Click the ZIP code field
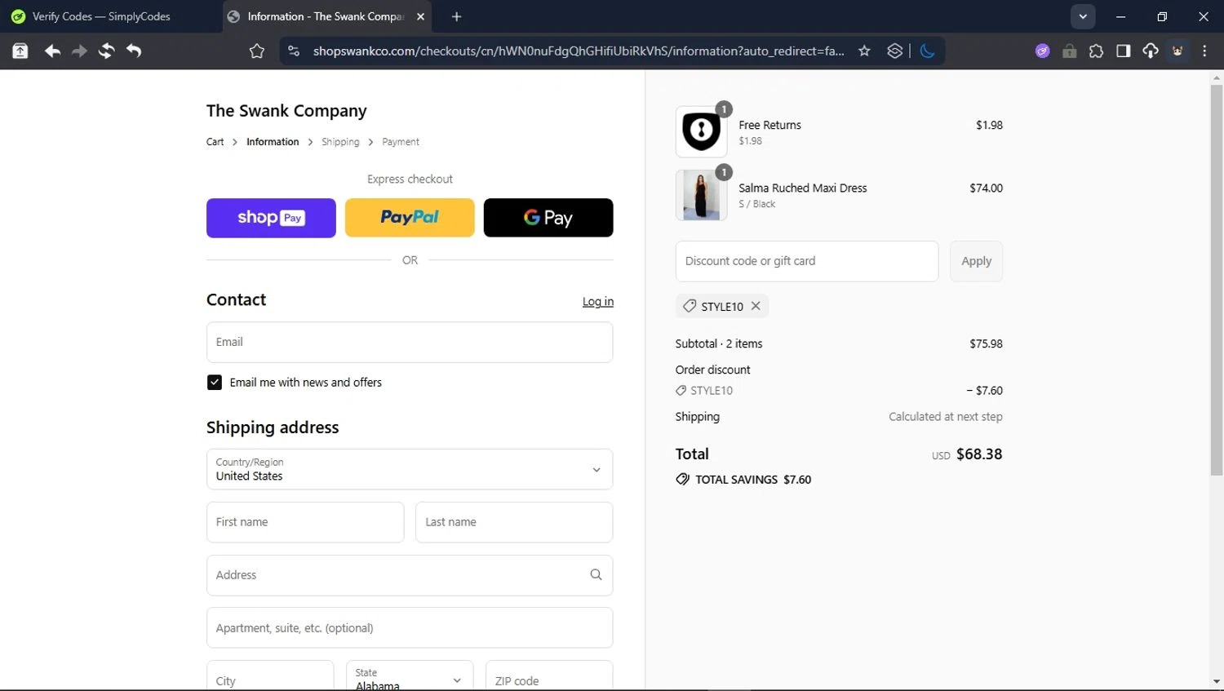The width and height of the screenshot is (1224, 691). click(549, 675)
